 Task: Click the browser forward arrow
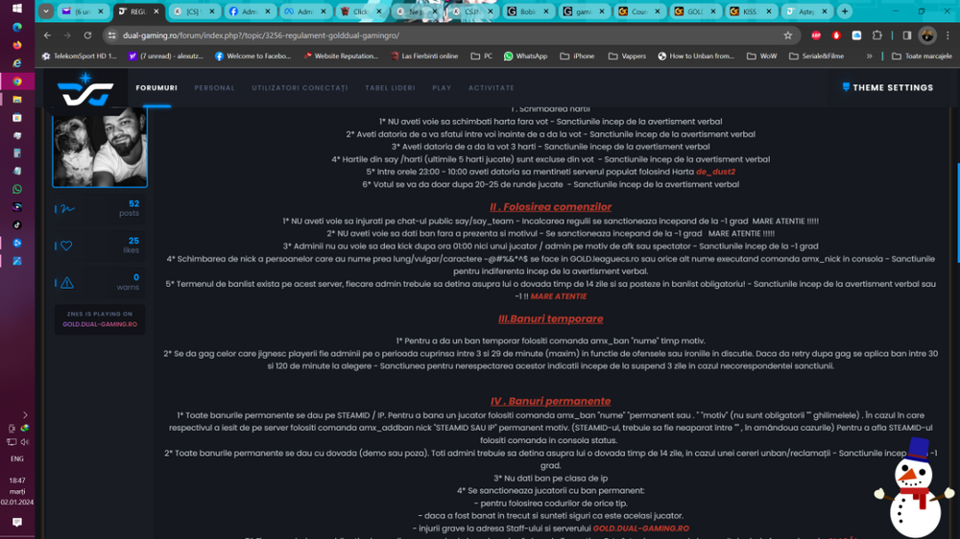(x=67, y=35)
